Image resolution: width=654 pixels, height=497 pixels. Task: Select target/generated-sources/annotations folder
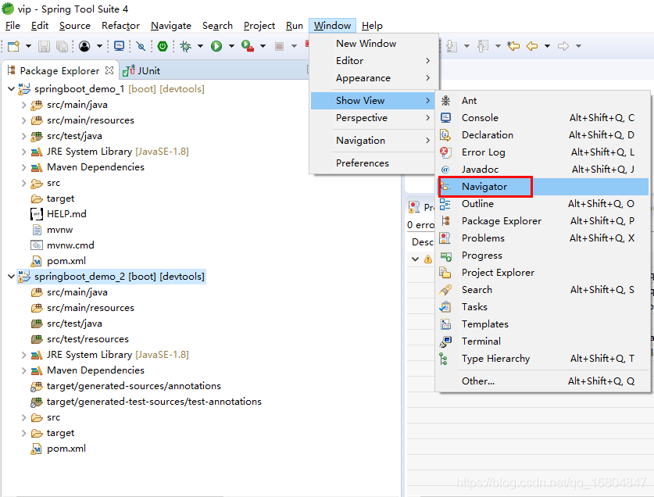(x=126, y=386)
